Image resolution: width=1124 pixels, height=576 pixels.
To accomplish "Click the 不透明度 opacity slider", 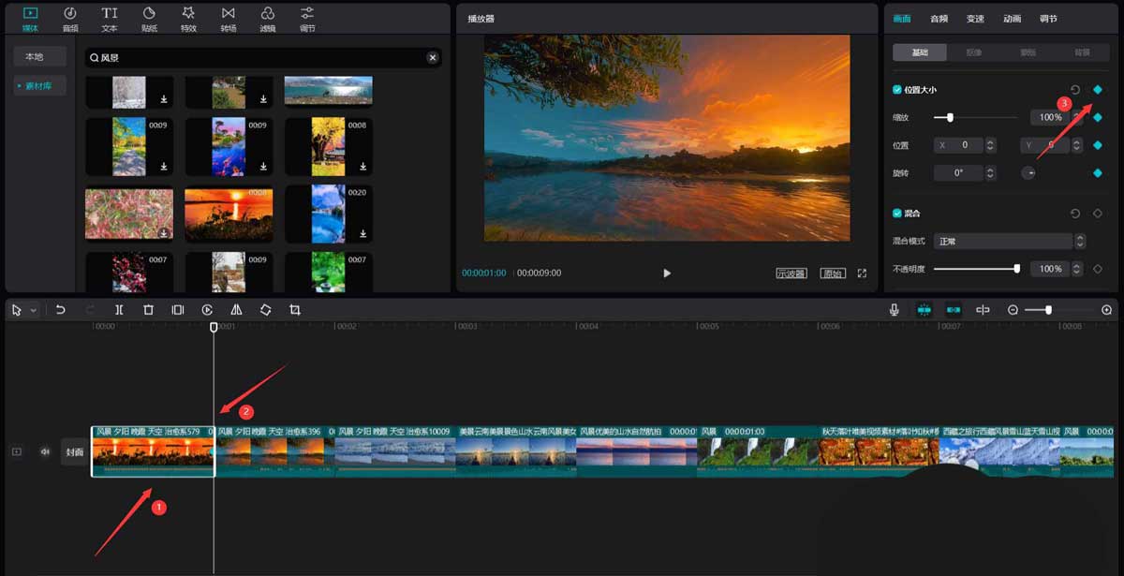I will coord(975,269).
